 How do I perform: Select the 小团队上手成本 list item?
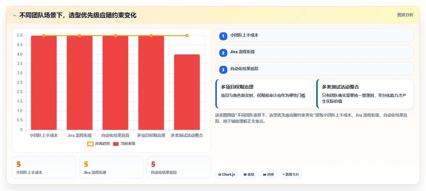(315, 35)
